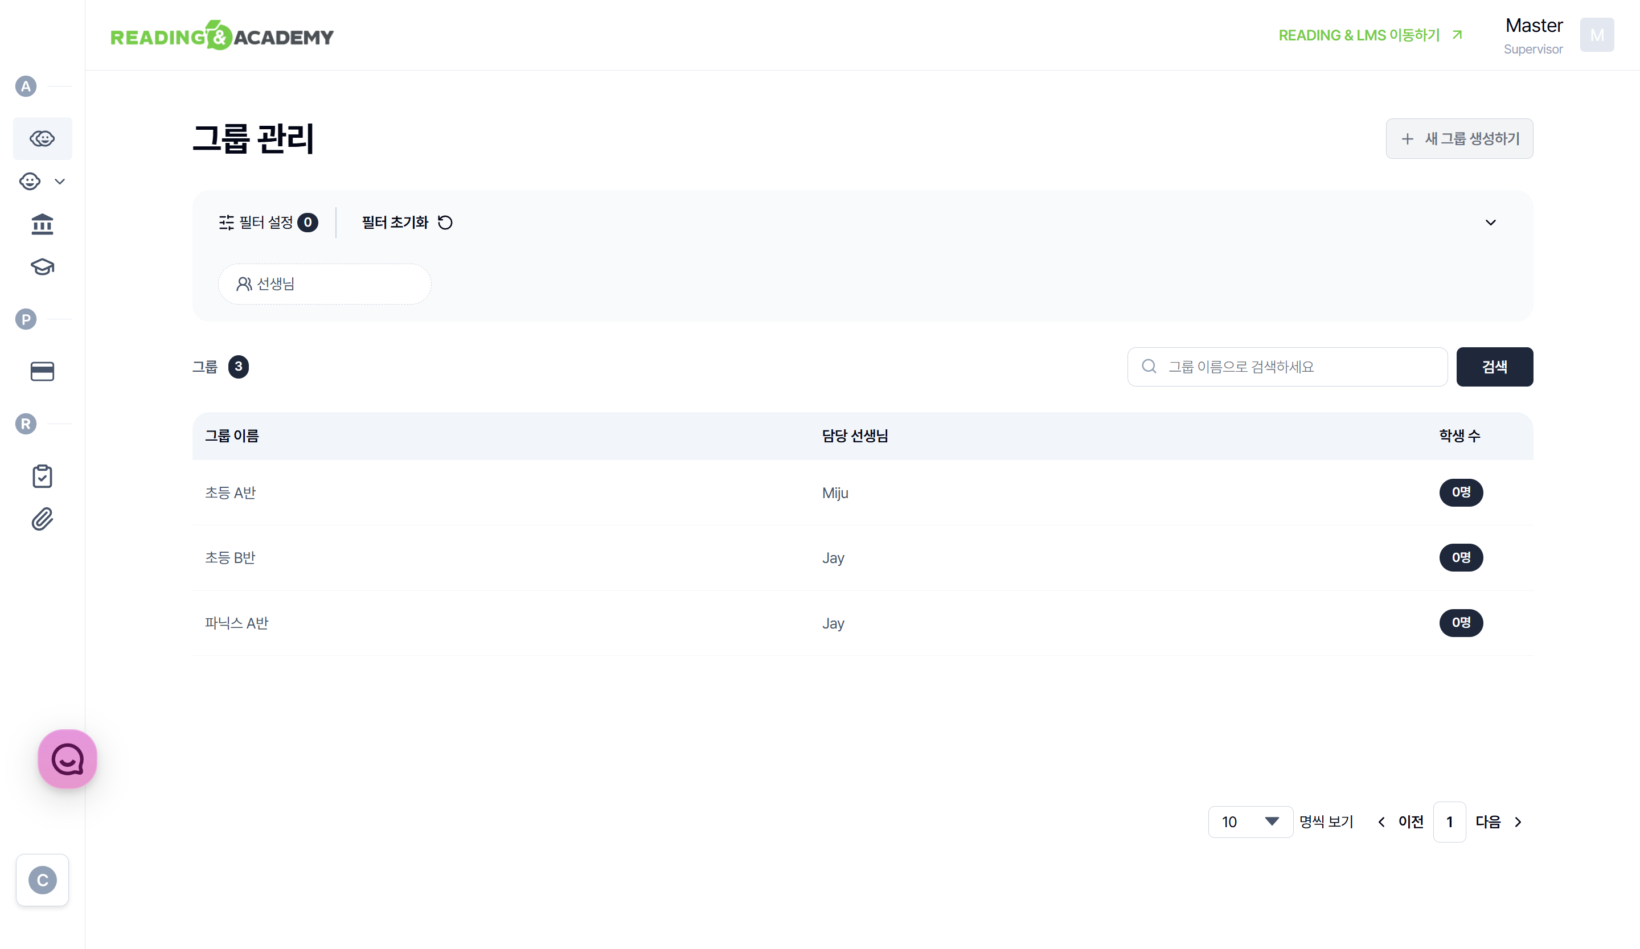This screenshot has height=949, width=1640.
Task: Collapse the filter panel chevron
Action: pyautogui.click(x=1490, y=223)
